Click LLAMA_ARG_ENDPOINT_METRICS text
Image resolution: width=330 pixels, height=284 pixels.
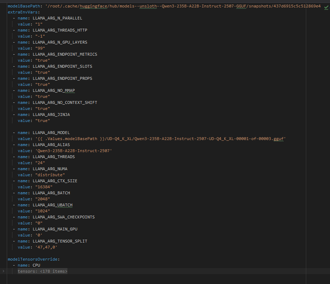65,55
